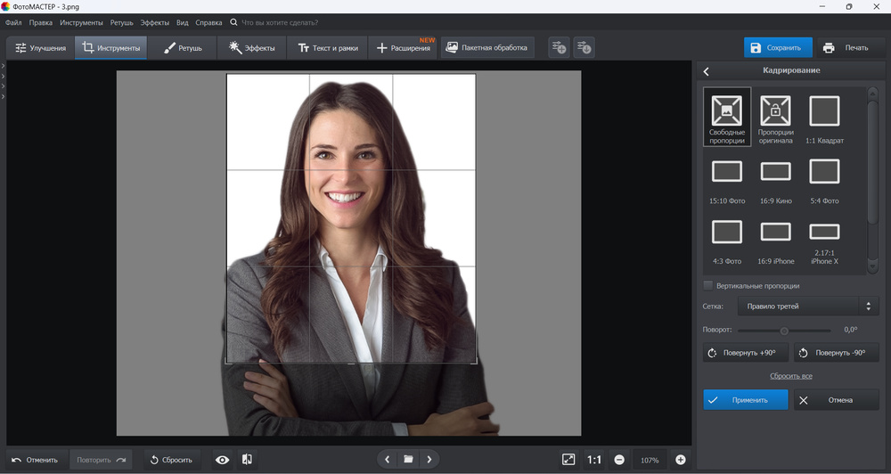Expand the left side panel top arrow
Image resolution: width=891 pixels, height=474 pixels.
pos(4,67)
